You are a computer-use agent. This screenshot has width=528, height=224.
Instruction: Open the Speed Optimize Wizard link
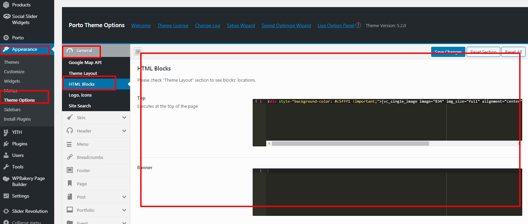coord(286,25)
